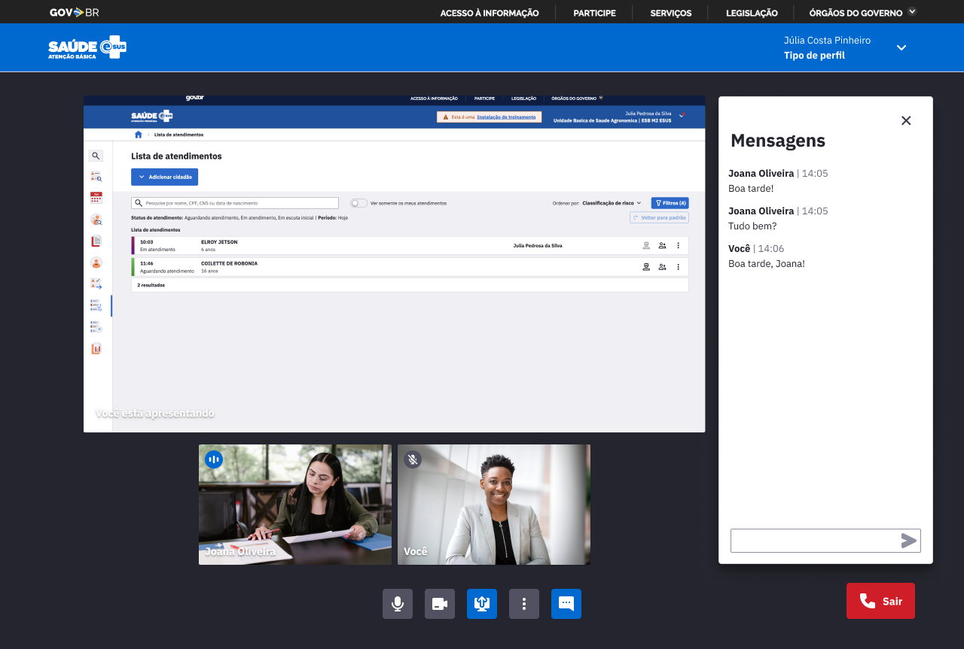Click the GOV.BR logo

click(74, 12)
